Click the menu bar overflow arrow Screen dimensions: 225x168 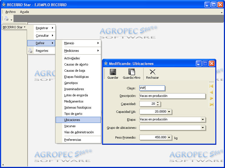pos(222,13)
